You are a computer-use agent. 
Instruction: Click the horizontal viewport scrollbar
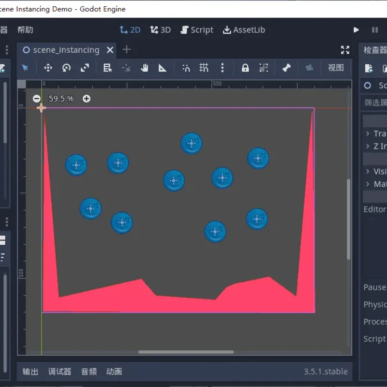click(x=186, y=352)
